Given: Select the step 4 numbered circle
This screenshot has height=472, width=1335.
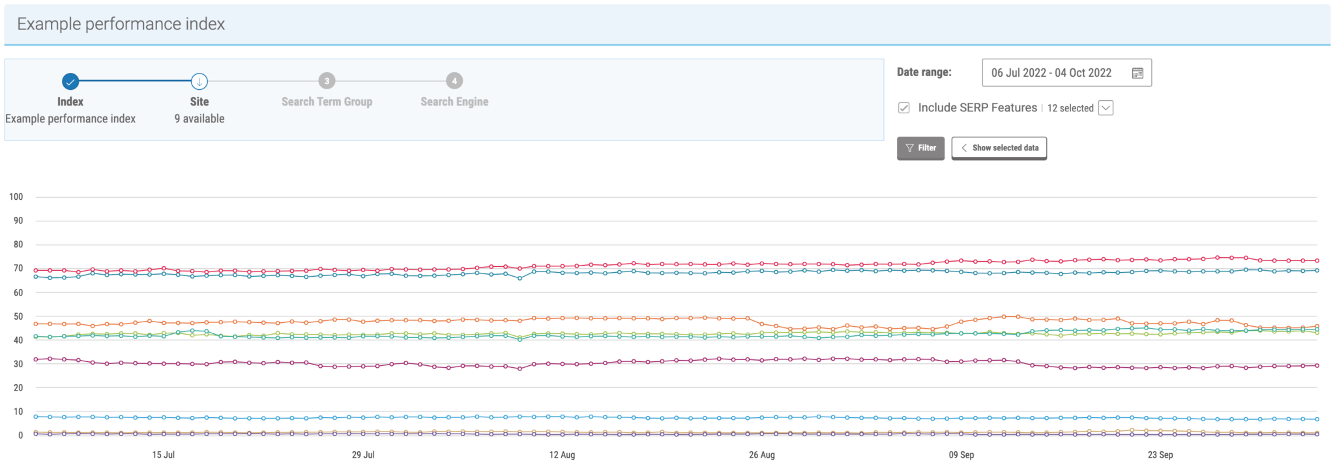Looking at the screenshot, I should (x=454, y=81).
